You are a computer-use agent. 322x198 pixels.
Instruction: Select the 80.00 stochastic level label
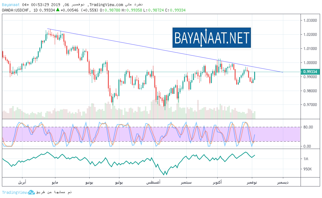(308, 127)
